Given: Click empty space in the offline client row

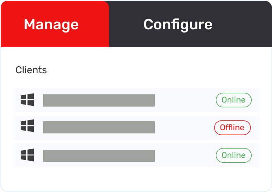Looking at the screenshot, I should click(185, 127).
